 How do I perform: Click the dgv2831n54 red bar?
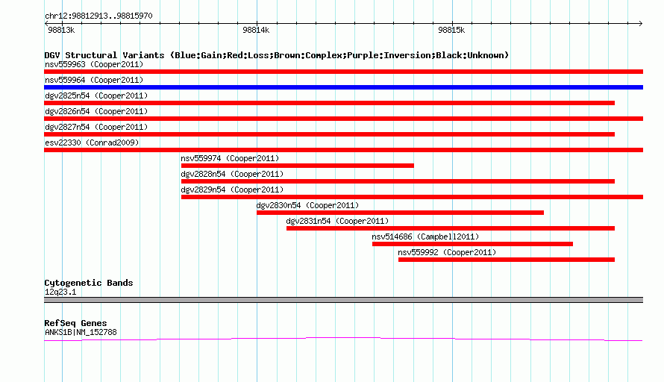click(451, 228)
